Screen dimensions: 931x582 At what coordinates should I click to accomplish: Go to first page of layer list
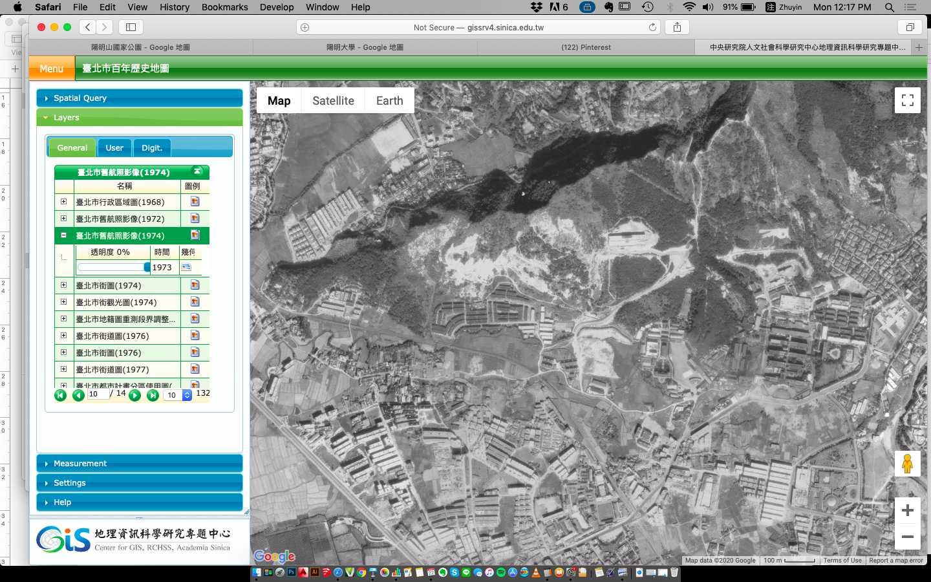(60, 395)
